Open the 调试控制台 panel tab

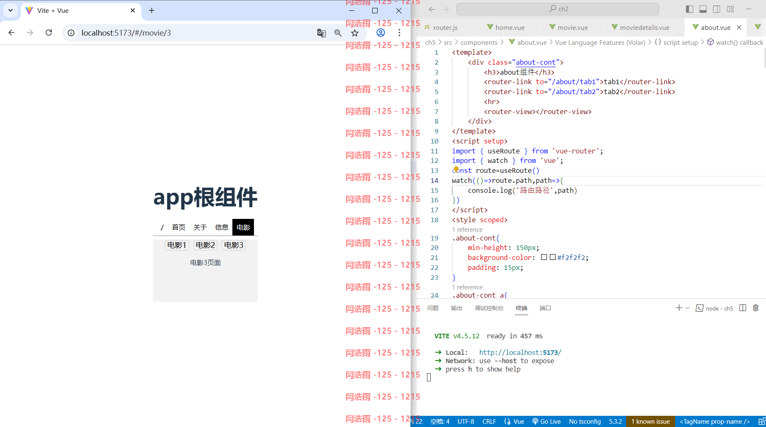pos(489,308)
